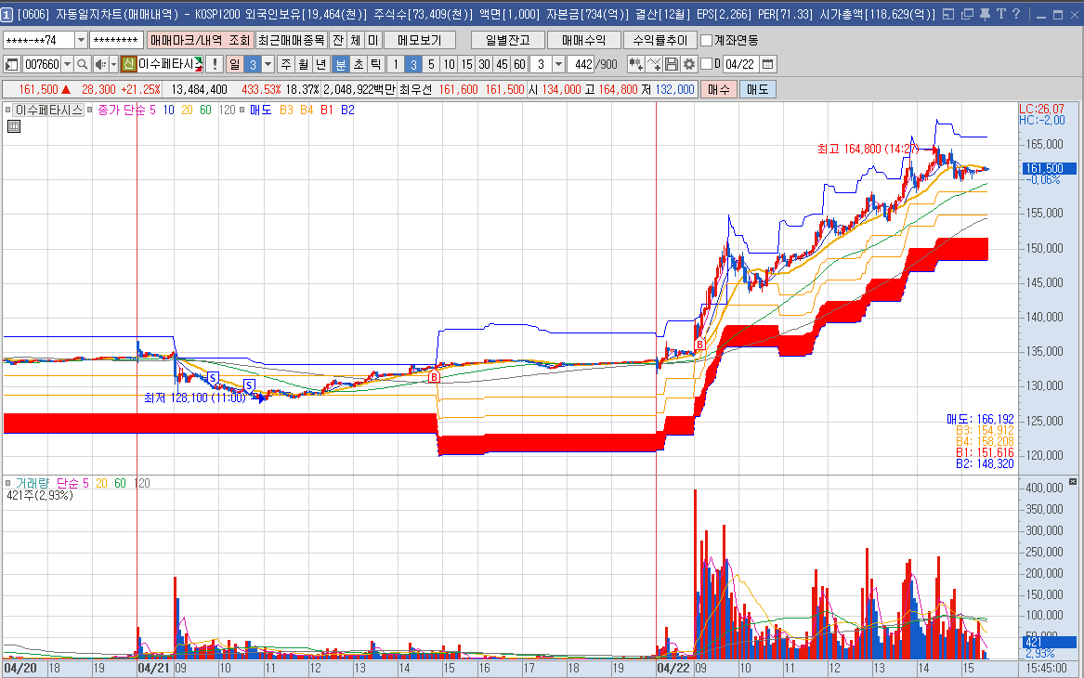
Task: Open the calendar date picker icon
Action: (x=767, y=64)
